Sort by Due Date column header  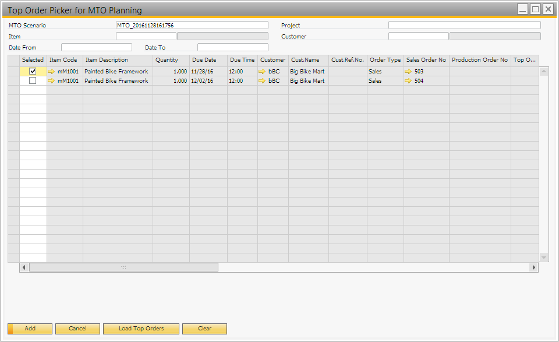[x=208, y=60]
